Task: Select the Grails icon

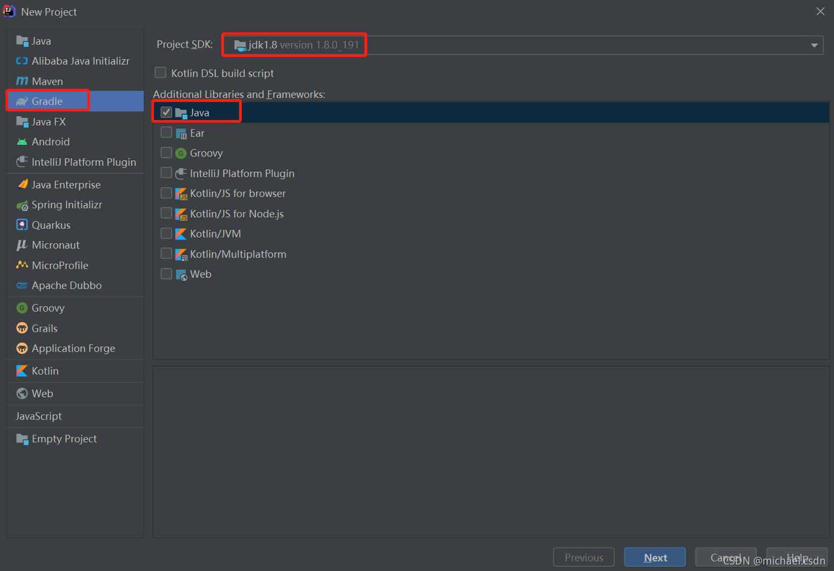Action: tap(22, 328)
